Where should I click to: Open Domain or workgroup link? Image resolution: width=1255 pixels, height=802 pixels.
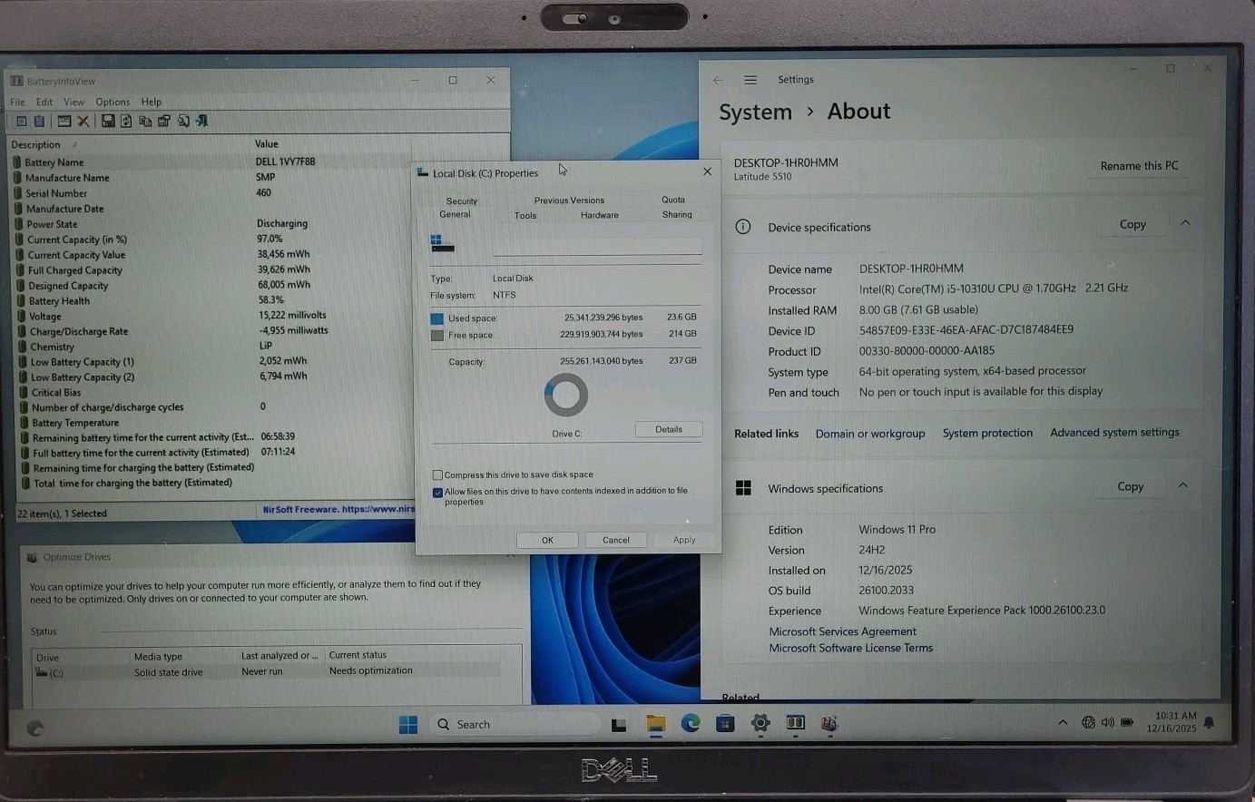(870, 434)
